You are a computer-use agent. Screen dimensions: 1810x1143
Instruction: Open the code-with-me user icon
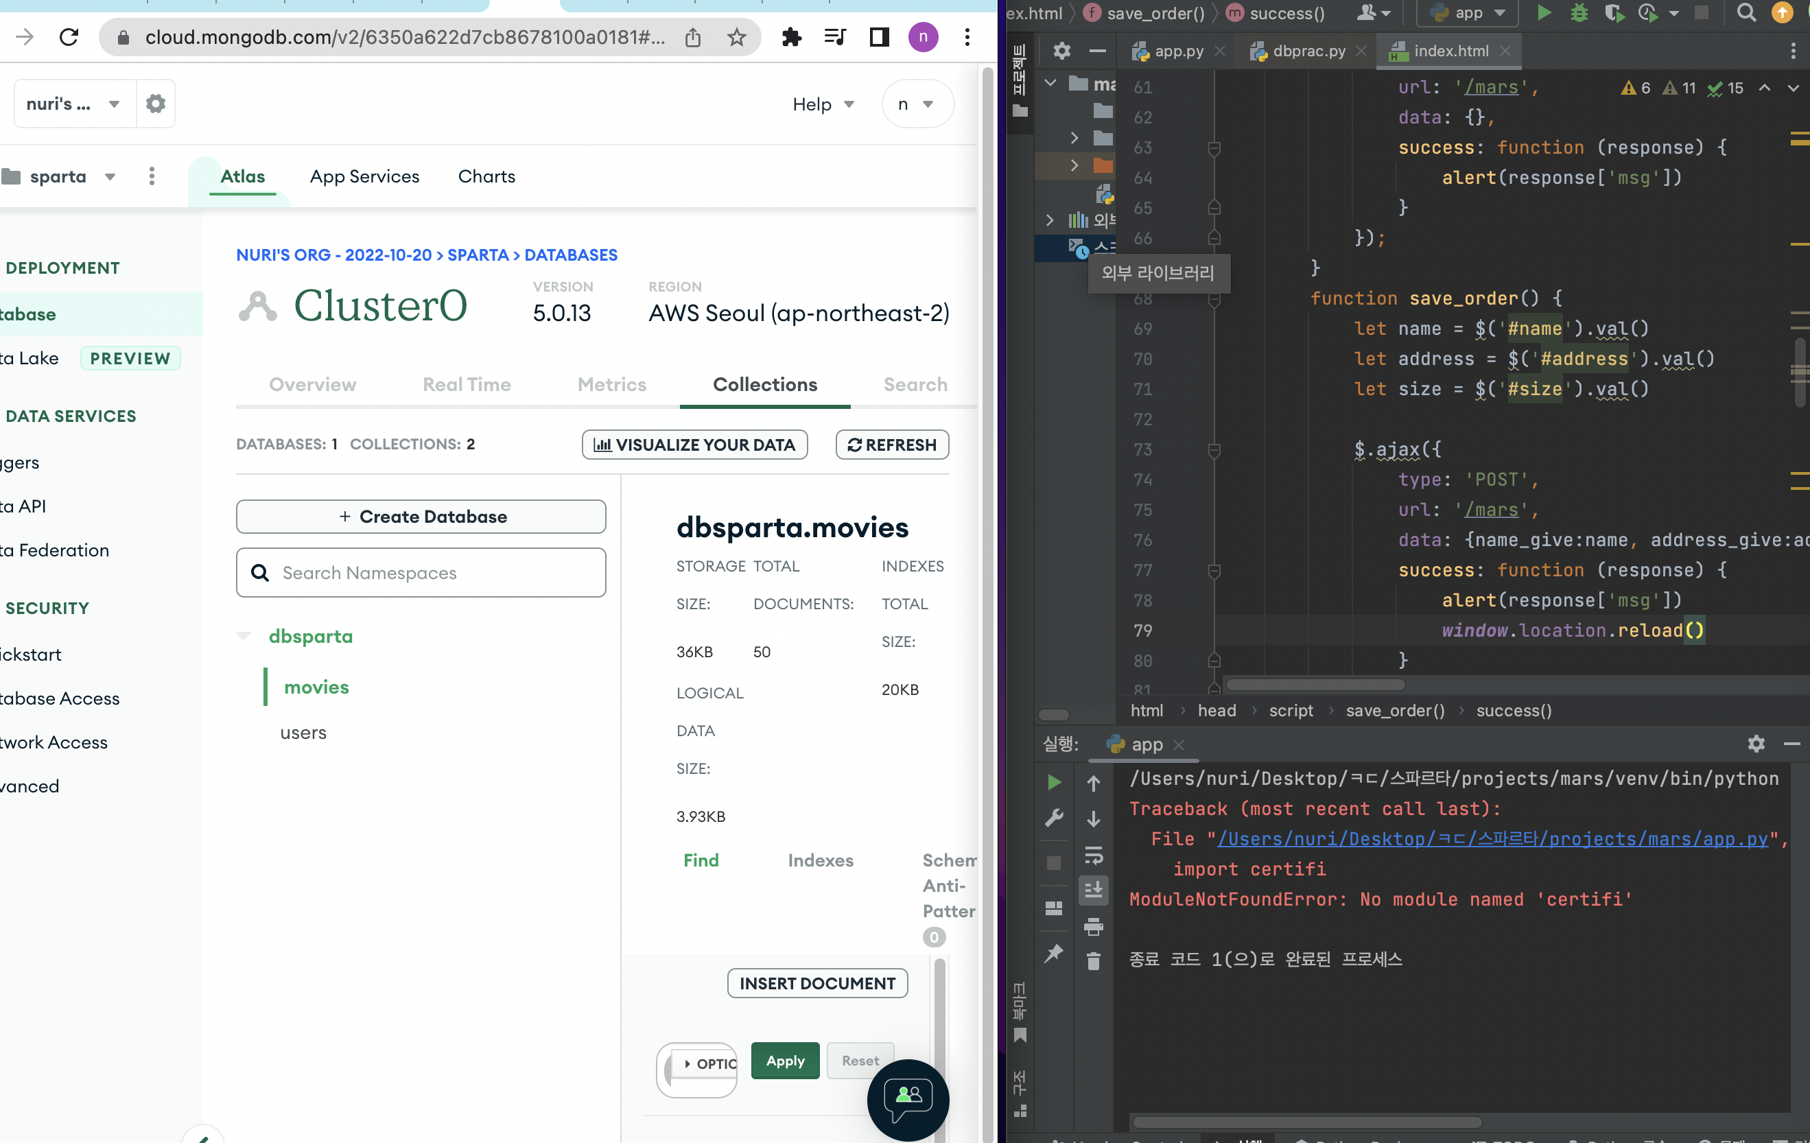(1374, 13)
